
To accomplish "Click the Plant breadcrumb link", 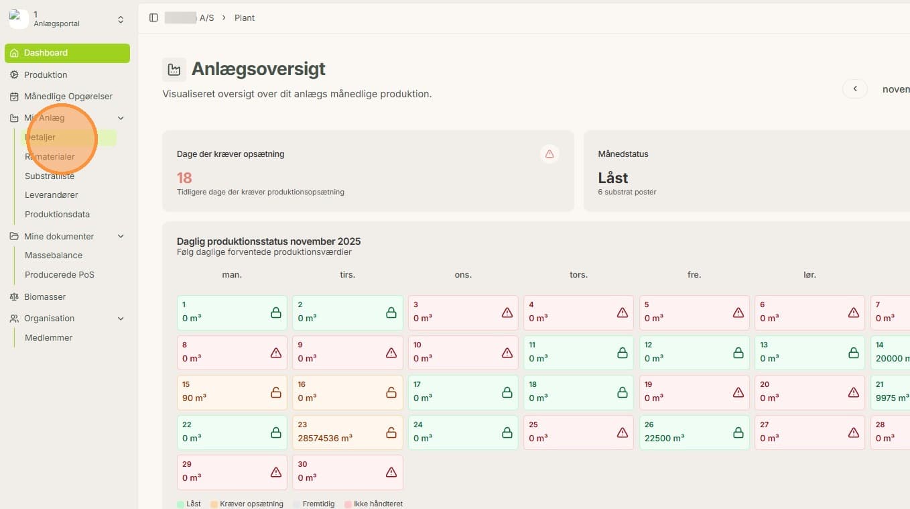I will click(x=245, y=17).
